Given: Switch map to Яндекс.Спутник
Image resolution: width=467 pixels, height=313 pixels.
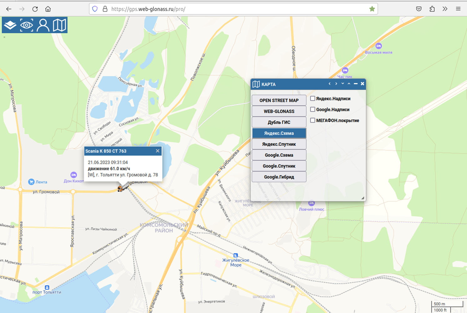Looking at the screenshot, I should click(x=279, y=144).
